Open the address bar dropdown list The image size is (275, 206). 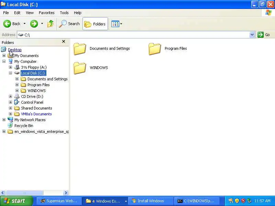[x=252, y=35]
